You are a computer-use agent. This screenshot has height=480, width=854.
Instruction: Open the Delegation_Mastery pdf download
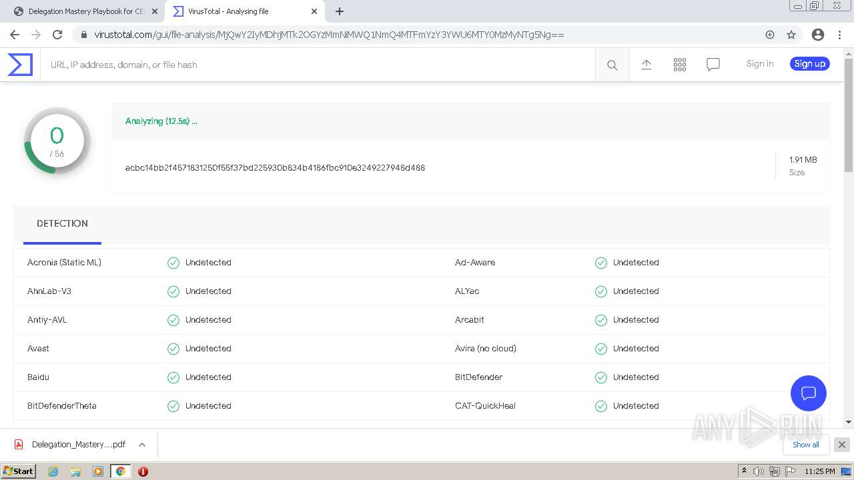click(79, 445)
